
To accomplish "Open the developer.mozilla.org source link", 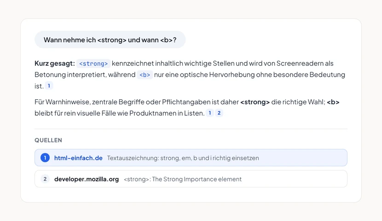I will (x=87, y=179).
